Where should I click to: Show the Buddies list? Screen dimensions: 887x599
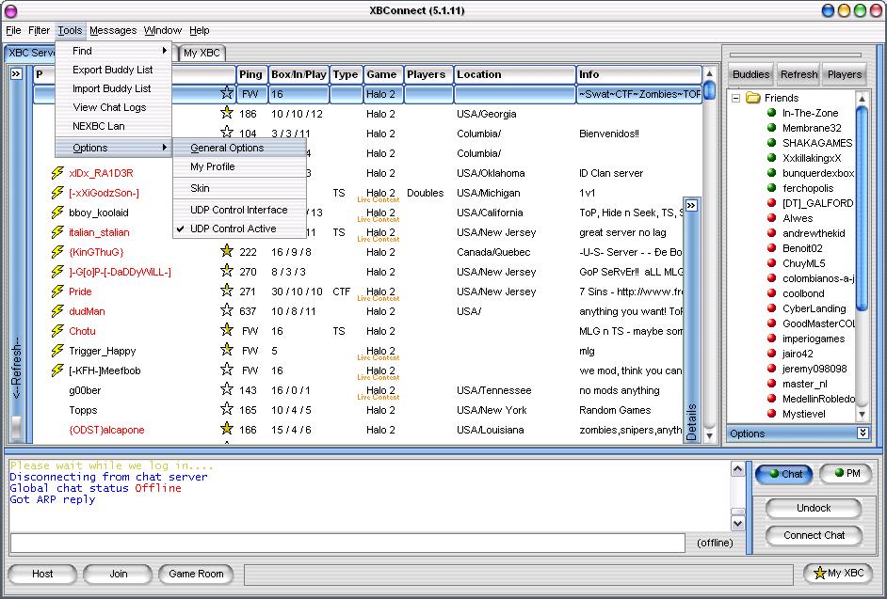(750, 74)
